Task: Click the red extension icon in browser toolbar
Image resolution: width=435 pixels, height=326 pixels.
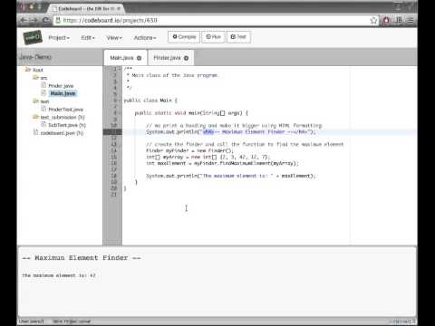Action: pyautogui.click(x=386, y=20)
